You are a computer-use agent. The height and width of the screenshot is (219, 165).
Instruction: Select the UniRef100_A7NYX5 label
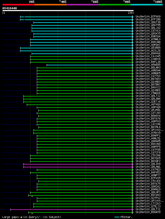148,133
